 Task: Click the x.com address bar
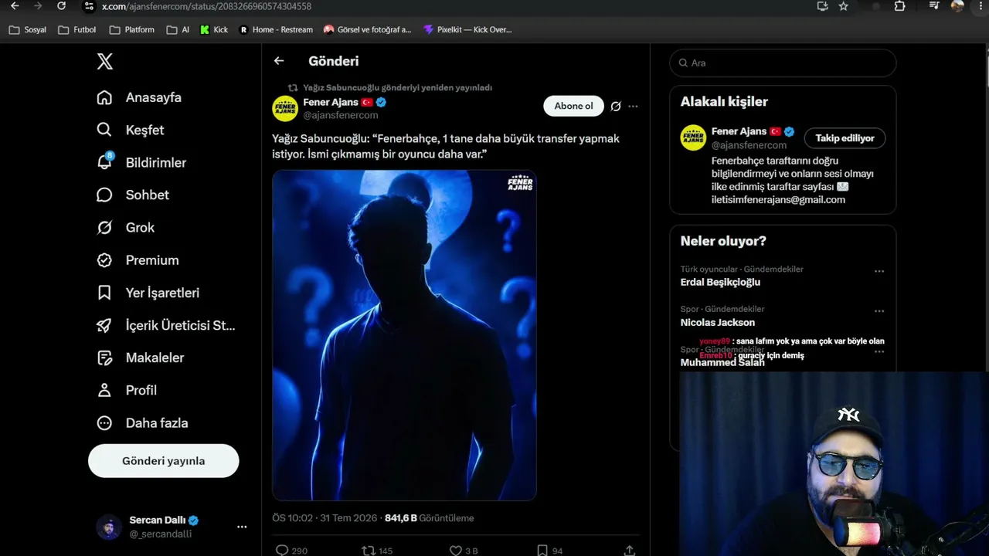pyautogui.click(x=448, y=6)
